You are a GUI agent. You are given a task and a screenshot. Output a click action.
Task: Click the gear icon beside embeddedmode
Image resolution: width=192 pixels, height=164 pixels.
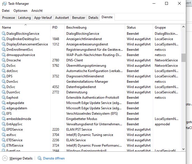coord(4,119)
